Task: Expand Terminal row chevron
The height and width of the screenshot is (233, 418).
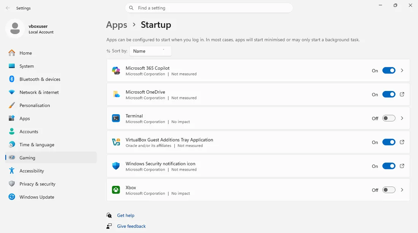Action: pyautogui.click(x=402, y=118)
